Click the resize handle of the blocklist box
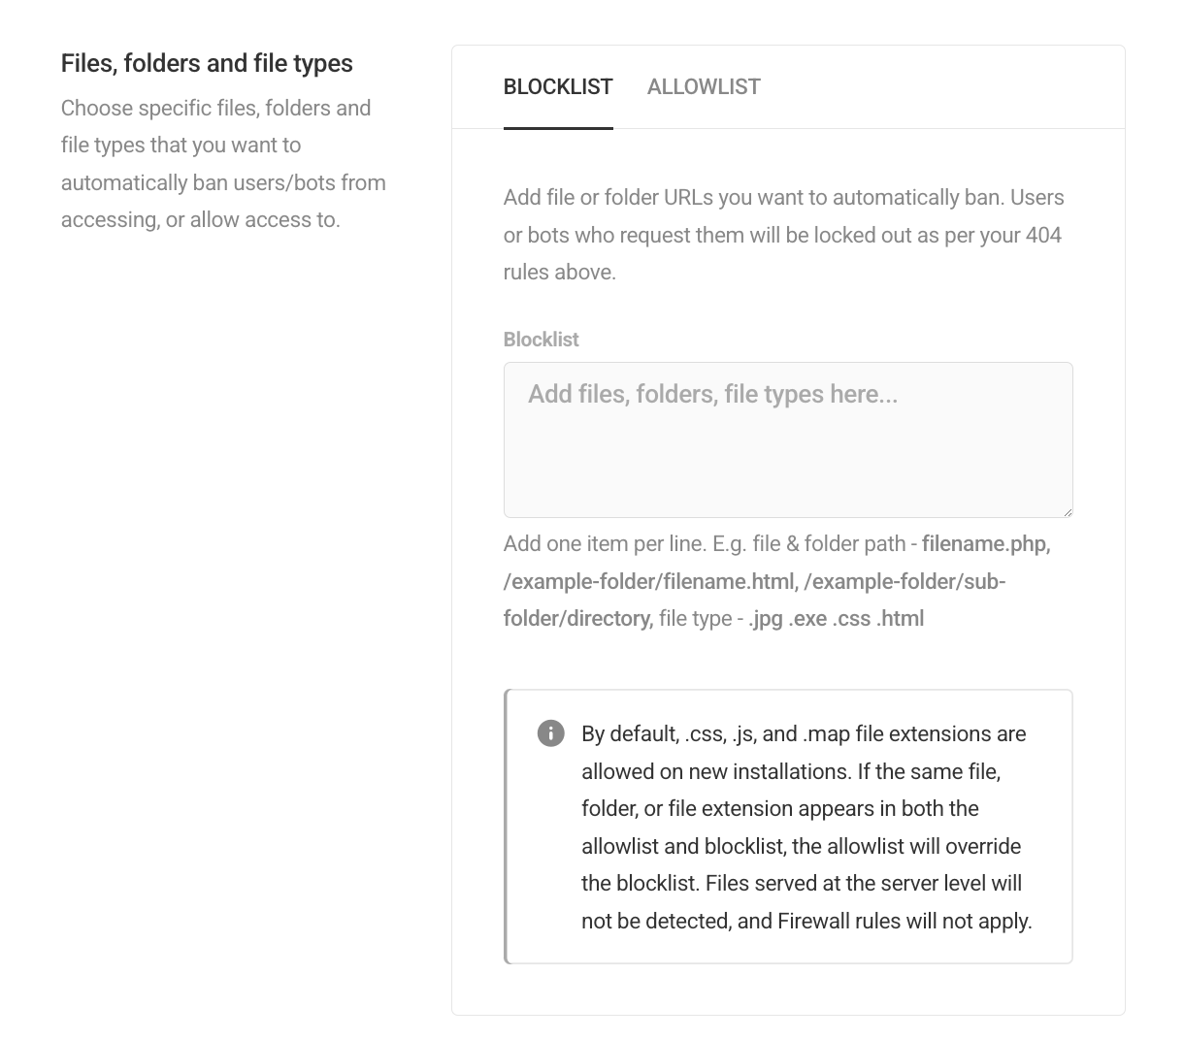This screenshot has height=1040, width=1184. [x=1068, y=510]
